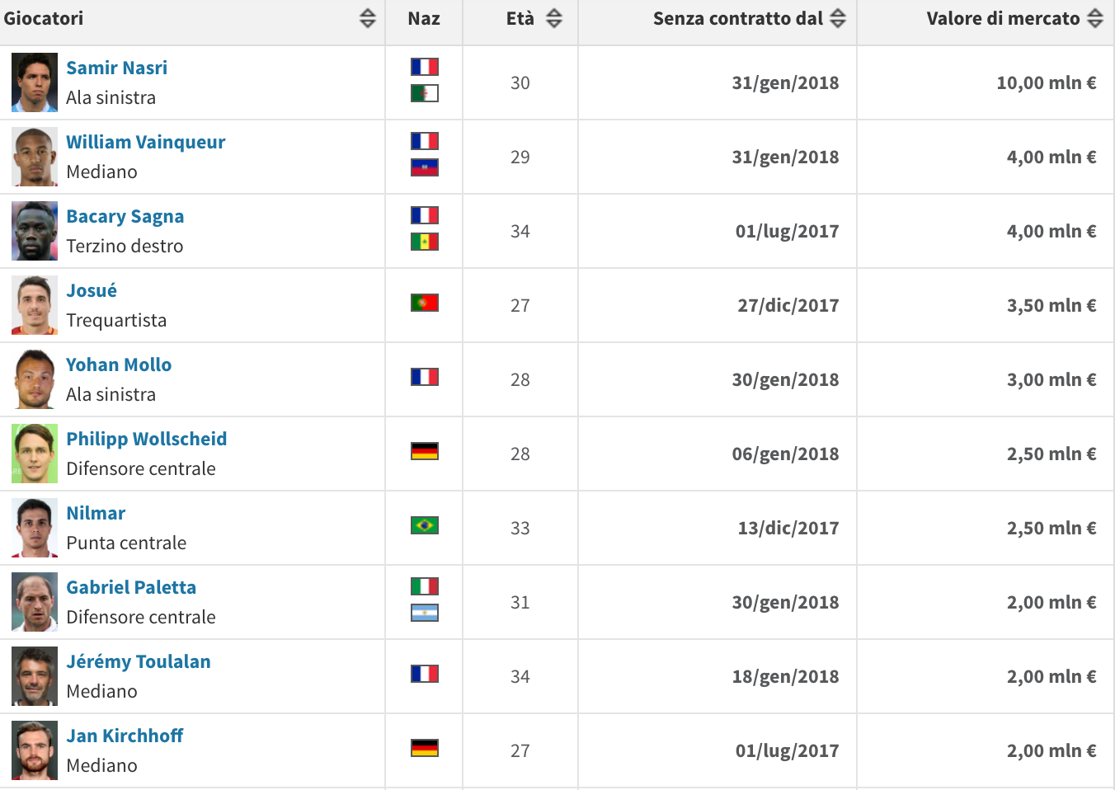Open Jan Kirchhoff player page
Image resolution: width=1115 pixels, height=790 pixels.
(x=125, y=736)
